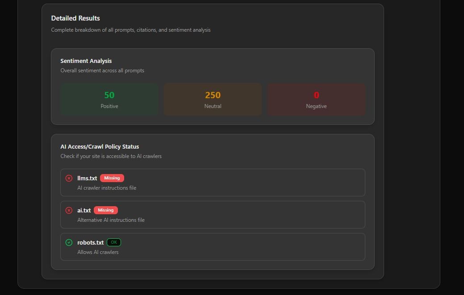
Task: Click the green check icon for robots.txt
Action: pos(69,242)
